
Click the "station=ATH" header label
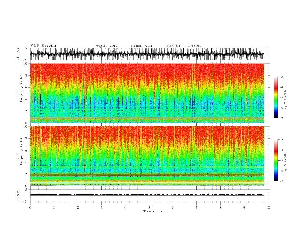tap(141, 46)
